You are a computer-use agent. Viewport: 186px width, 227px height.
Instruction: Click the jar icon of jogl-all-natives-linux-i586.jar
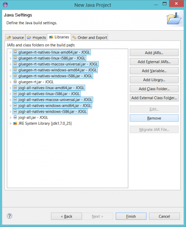pos(15,94)
